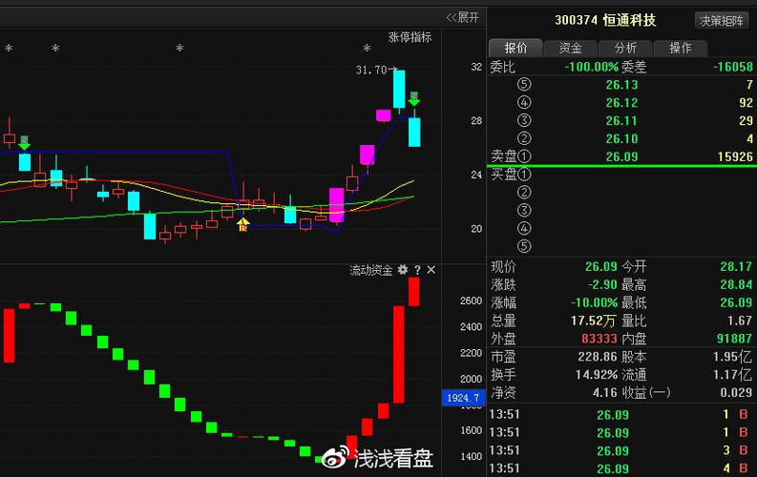Select buy level ③ circle icon
This screenshot has height=477, width=757.
[x=524, y=211]
